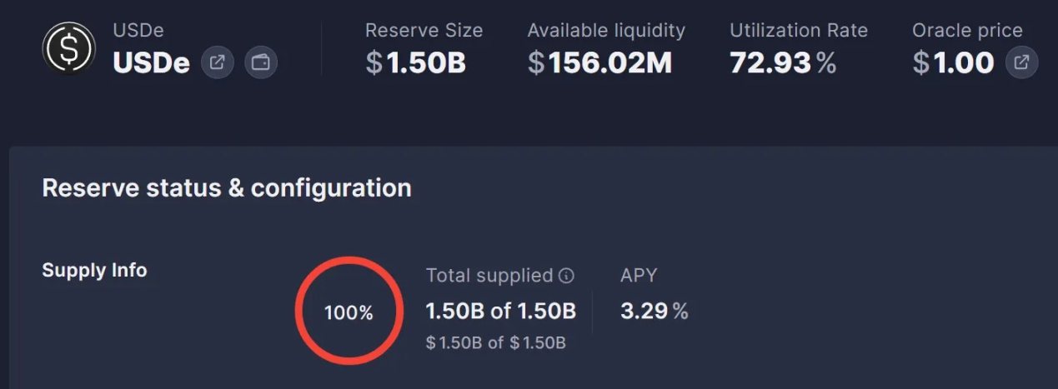1058x389 pixels.
Task: Click the add-to-wallet icon beside USDe
Action: 261,62
